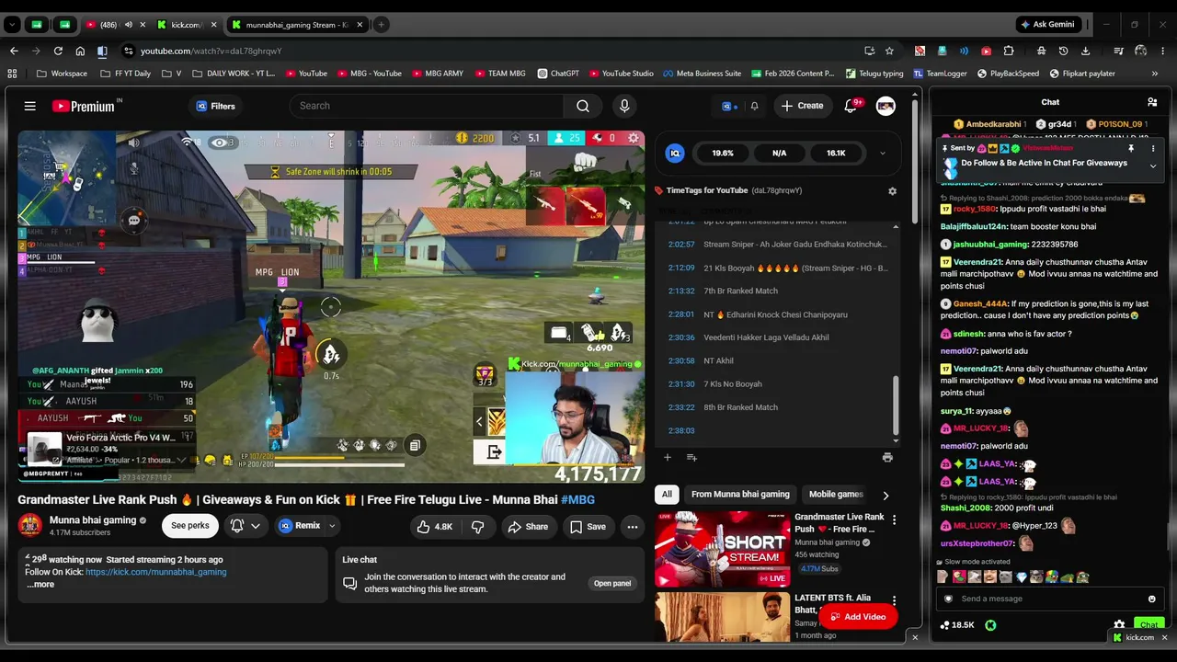Screen dimensions: 1177x662
Task: Open the browser Extensions puzzle icon
Action: tap(1009, 51)
